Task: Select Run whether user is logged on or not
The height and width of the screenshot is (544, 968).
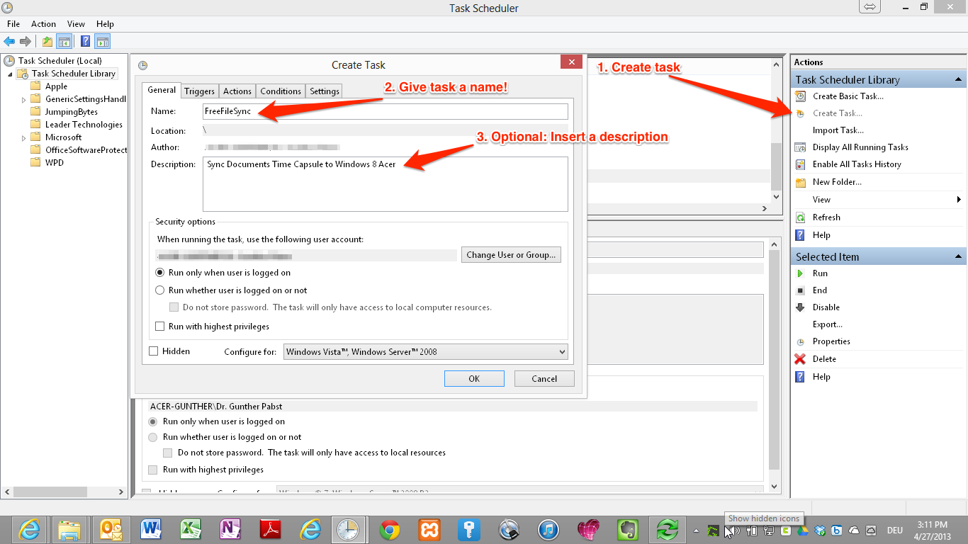Action: (160, 290)
